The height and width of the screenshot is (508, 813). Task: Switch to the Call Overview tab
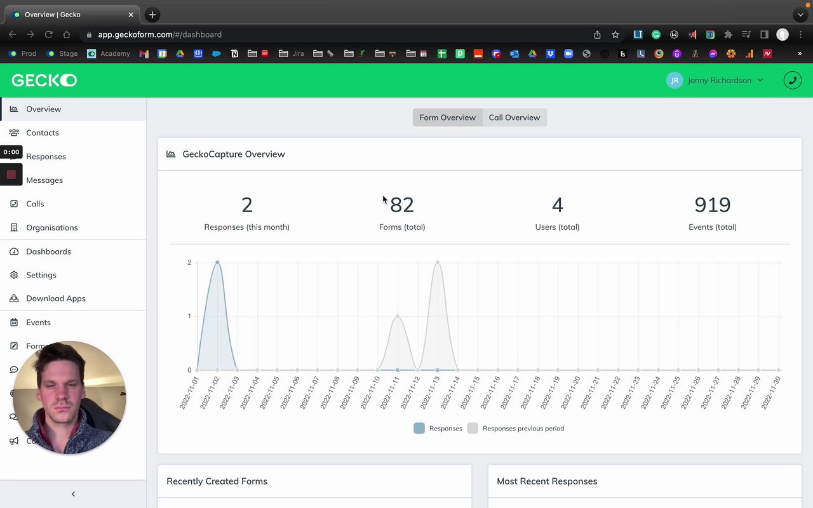(514, 117)
